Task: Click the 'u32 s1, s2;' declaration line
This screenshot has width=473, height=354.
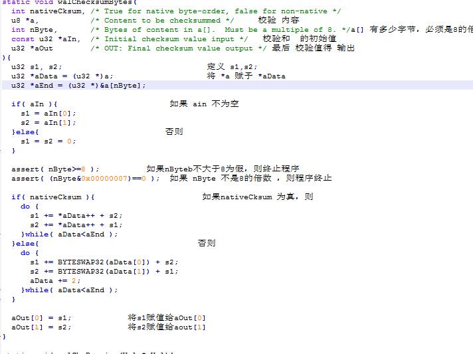Action: tap(37, 67)
